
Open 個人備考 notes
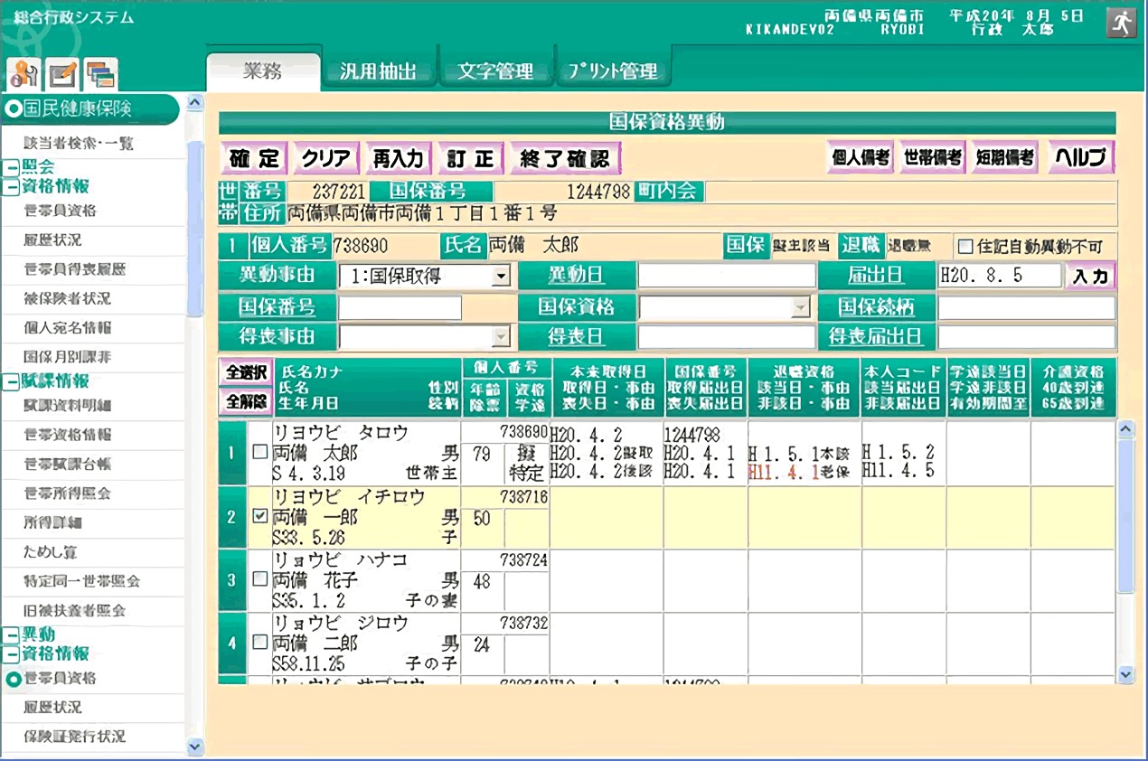[861, 157]
